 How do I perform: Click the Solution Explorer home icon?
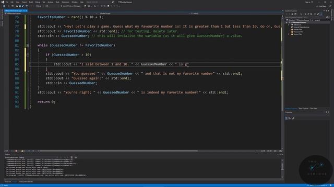pyautogui.click(x=292, y=14)
